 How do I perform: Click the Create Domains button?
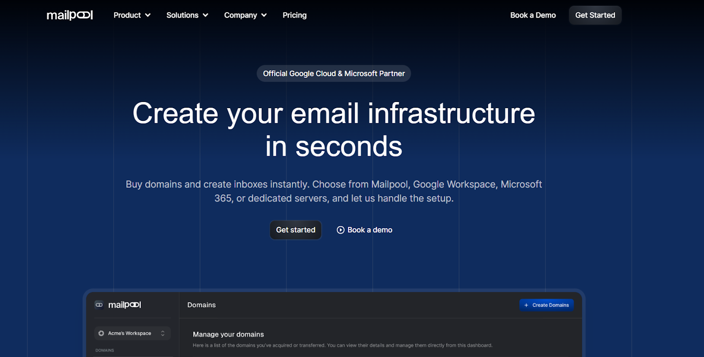[x=546, y=305]
